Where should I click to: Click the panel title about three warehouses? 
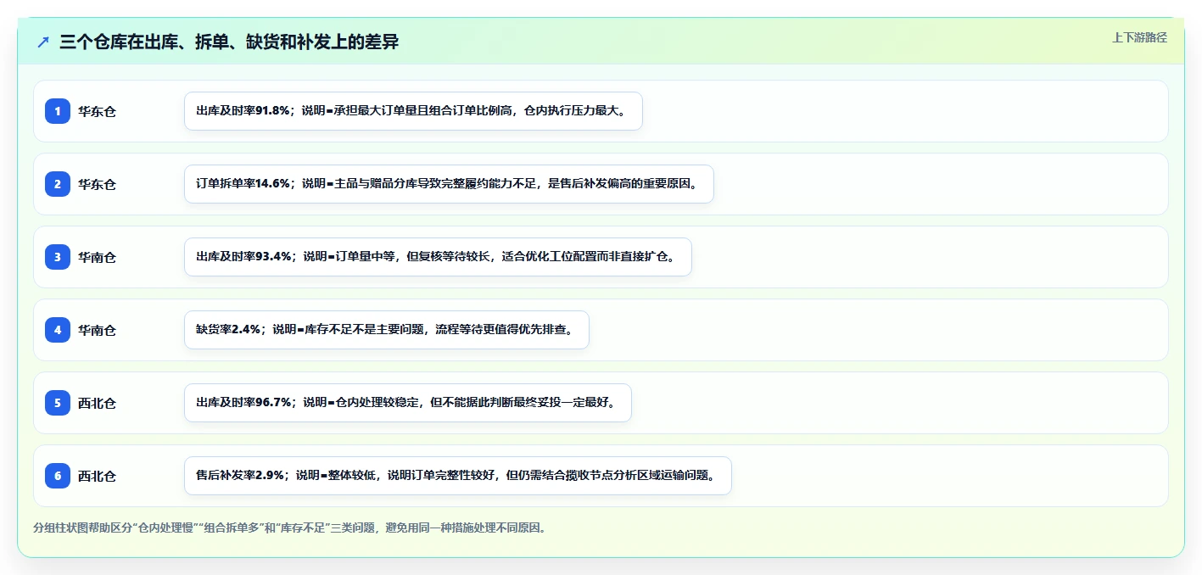click(229, 42)
